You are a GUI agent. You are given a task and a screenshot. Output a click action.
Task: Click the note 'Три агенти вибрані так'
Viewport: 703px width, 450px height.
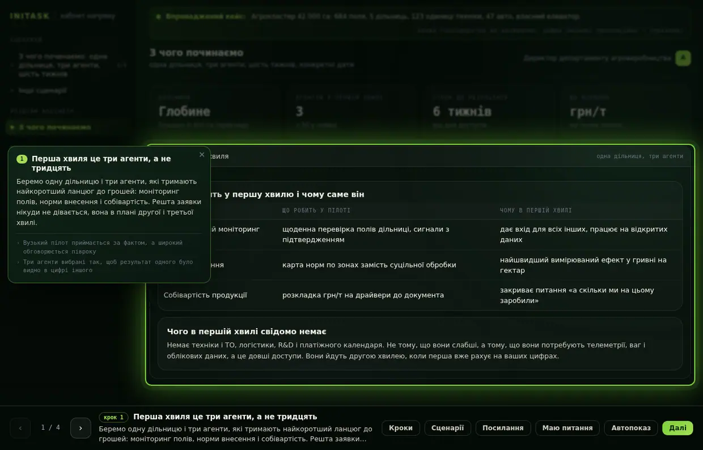click(108, 266)
